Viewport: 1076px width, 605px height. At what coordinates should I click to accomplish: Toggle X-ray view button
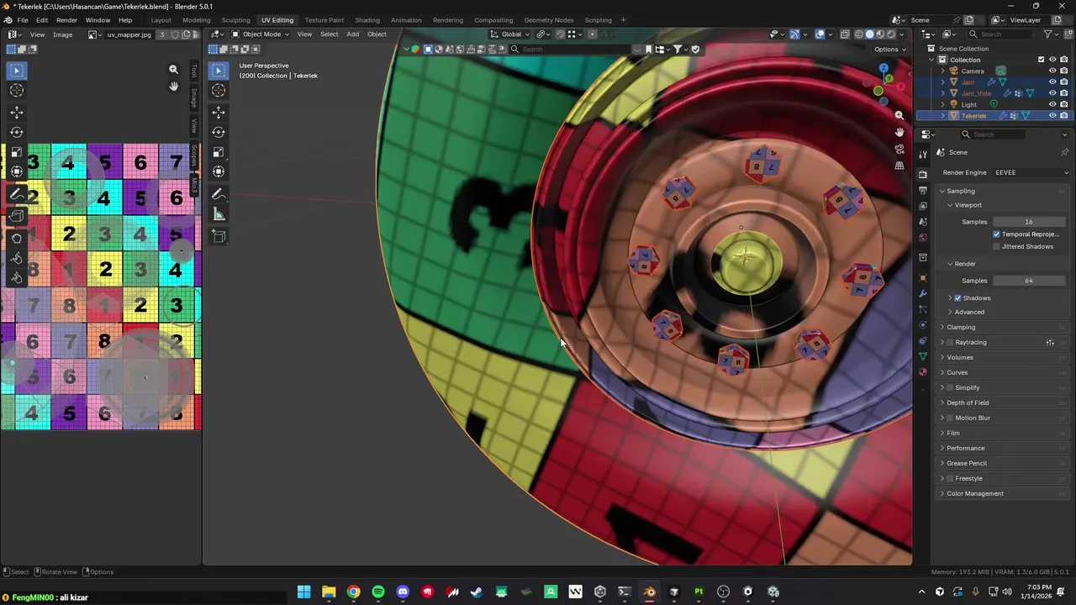(x=843, y=34)
